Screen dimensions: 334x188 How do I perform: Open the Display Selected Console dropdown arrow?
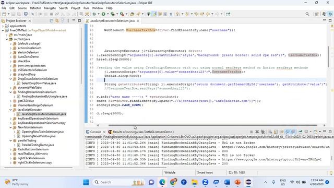coord(311,132)
